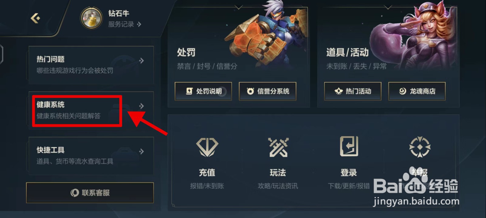Open the 热门活动 hot events button
Viewport: 486px width, 218px height.
(353, 91)
